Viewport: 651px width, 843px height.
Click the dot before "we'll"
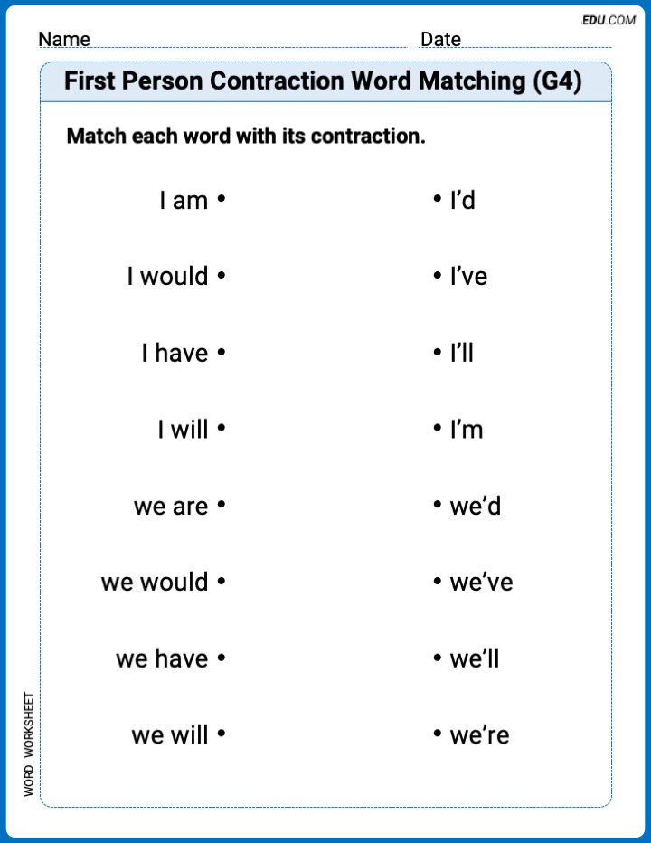(x=438, y=658)
